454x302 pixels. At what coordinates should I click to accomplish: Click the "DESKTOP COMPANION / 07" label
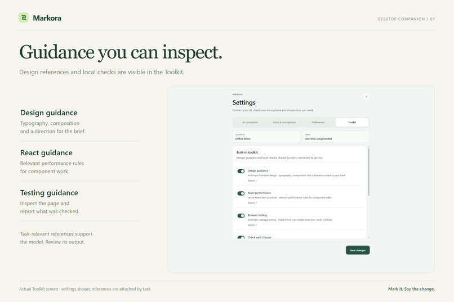pyautogui.click(x=406, y=19)
